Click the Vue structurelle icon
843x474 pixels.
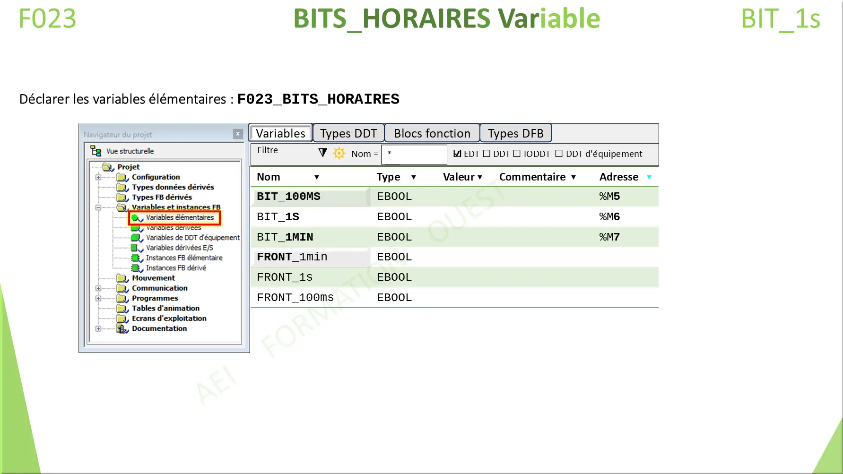pyautogui.click(x=96, y=151)
